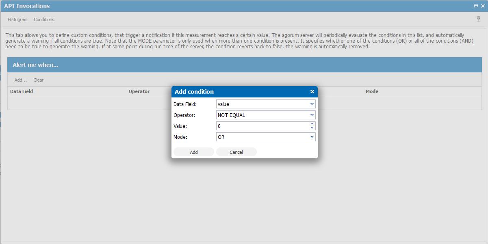Select the Conditions tab
This screenshot has height=244, width=488.
coord(44,19)
